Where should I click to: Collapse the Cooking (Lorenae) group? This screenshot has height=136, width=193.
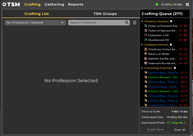tap(142, 45)
